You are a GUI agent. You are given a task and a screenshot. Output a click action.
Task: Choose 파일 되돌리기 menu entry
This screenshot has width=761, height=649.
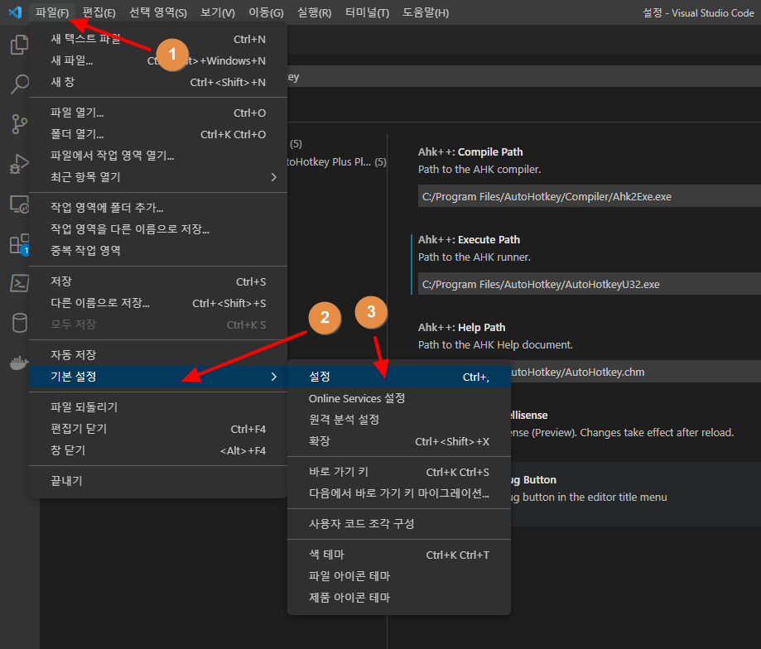(158, 407)
